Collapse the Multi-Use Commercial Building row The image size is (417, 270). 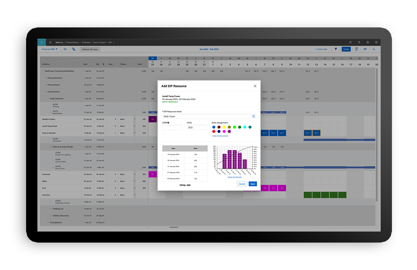pos(43,71)
